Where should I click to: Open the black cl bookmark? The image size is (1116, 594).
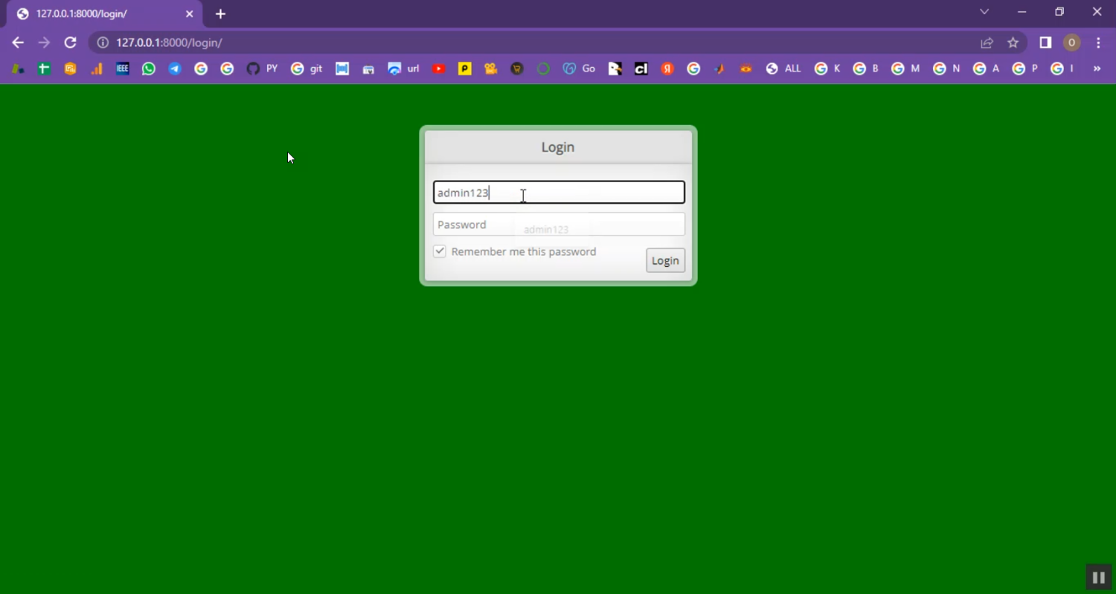(641, 68)
